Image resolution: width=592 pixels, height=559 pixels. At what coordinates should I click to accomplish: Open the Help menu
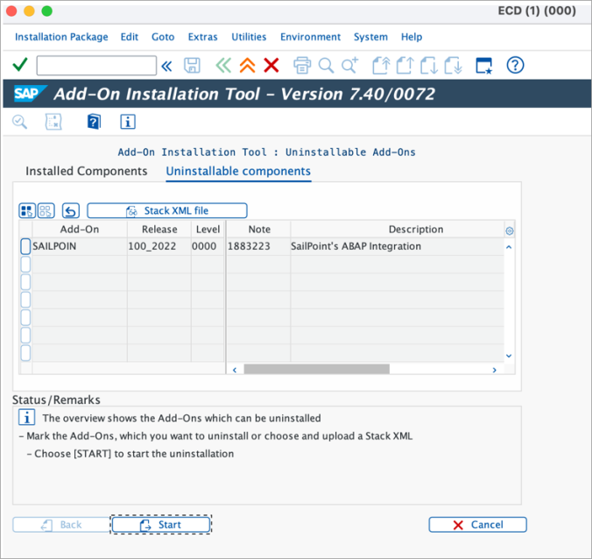(412, 37)
